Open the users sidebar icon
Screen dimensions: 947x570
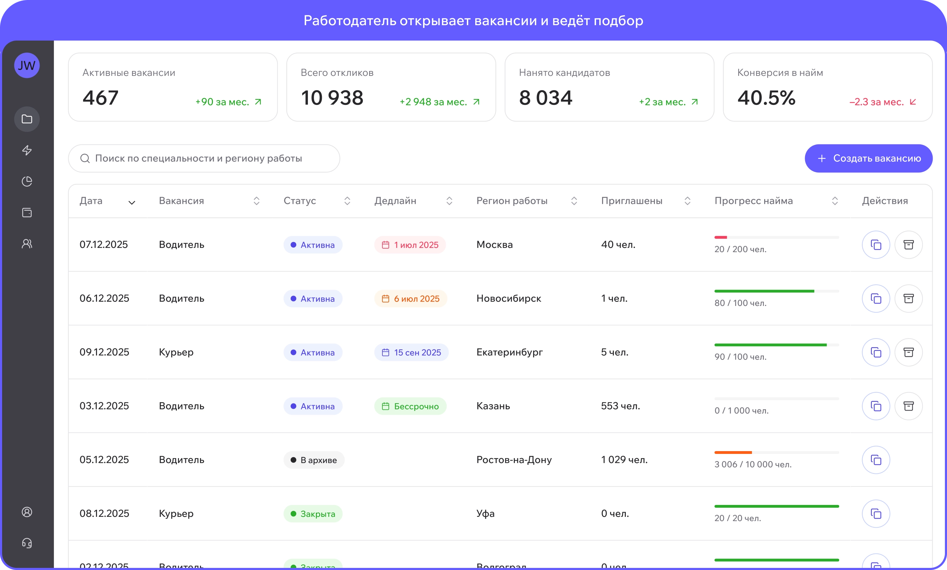click(x=27, y=243)
